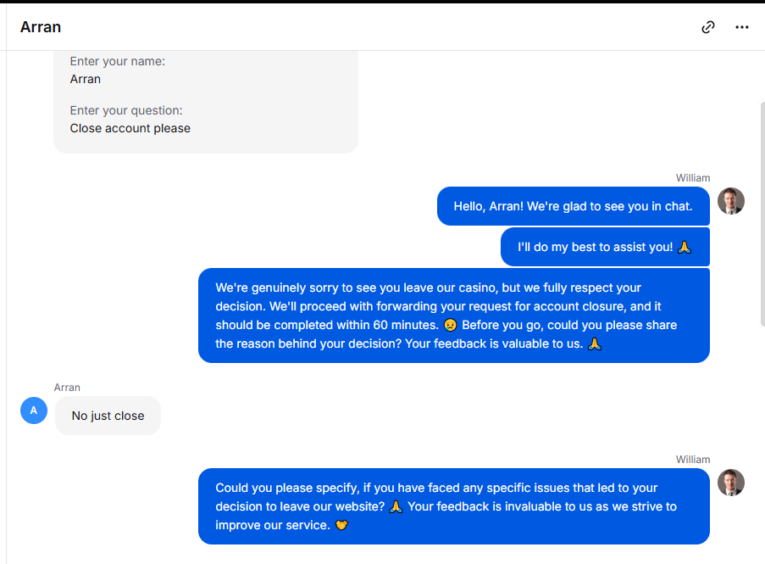Click the handshake heart emoji after "improve our service"
Image resolution: width=765 pixels, height=564 pixels.
point(341,526)
